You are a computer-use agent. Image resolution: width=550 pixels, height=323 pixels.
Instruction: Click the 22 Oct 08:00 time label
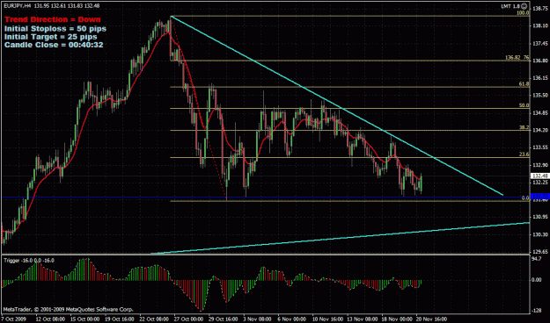(153, 319)
